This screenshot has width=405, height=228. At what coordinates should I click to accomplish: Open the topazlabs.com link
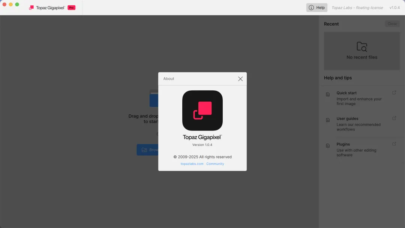[192, 164]
